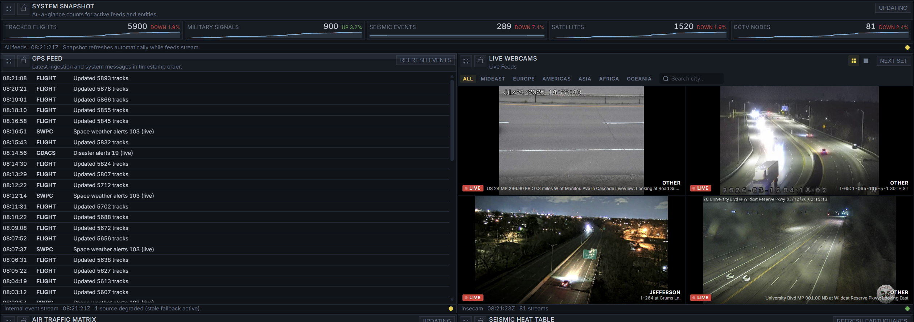Viewport: 914px width, 322px height.
Task: Click yellow status dot in Internal event stream bar
Action: (451, 309)
